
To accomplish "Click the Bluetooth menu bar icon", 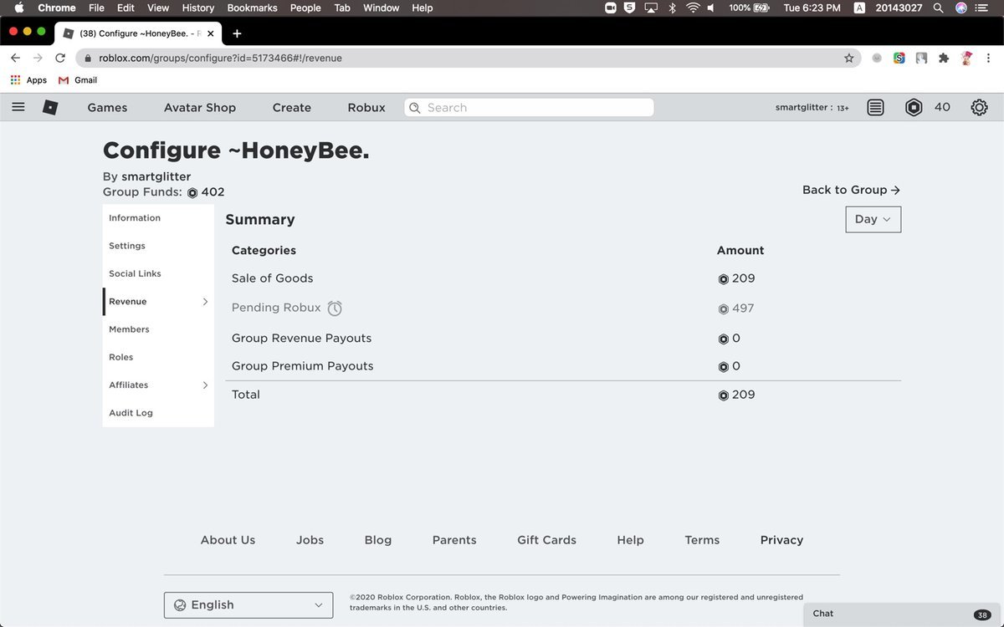I will point(672,8).
